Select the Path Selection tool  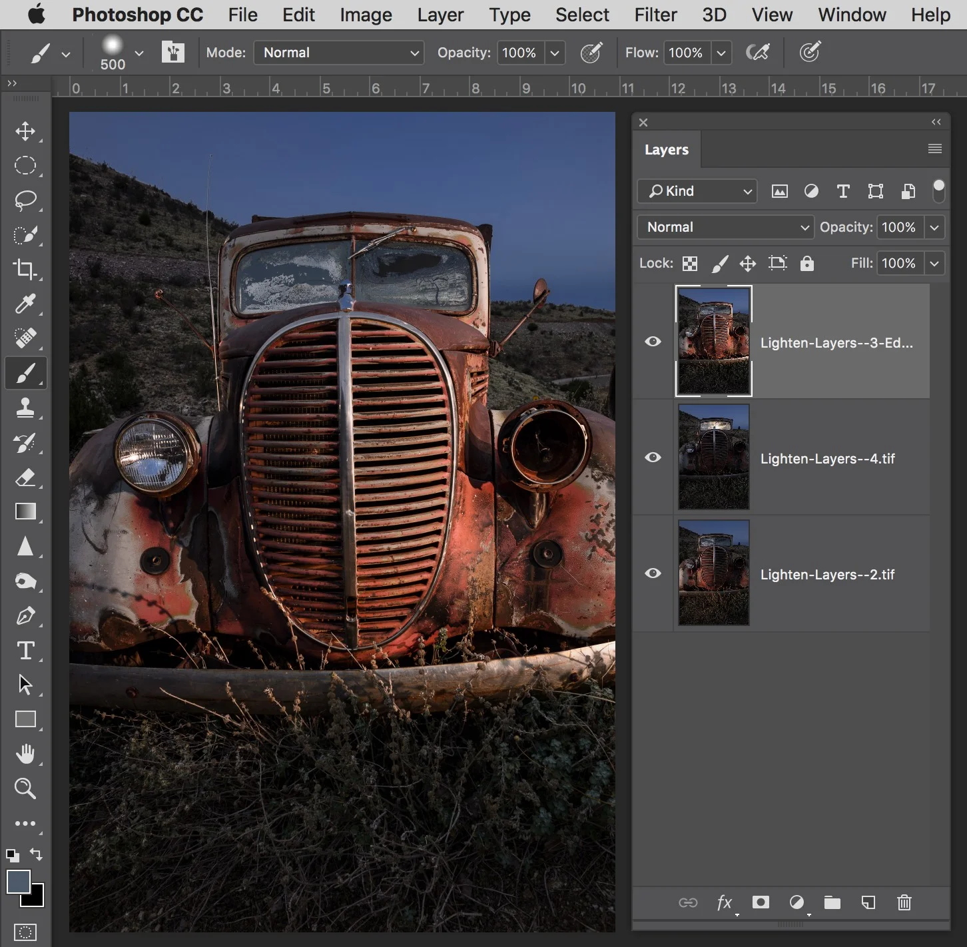[x=25, y=685]
